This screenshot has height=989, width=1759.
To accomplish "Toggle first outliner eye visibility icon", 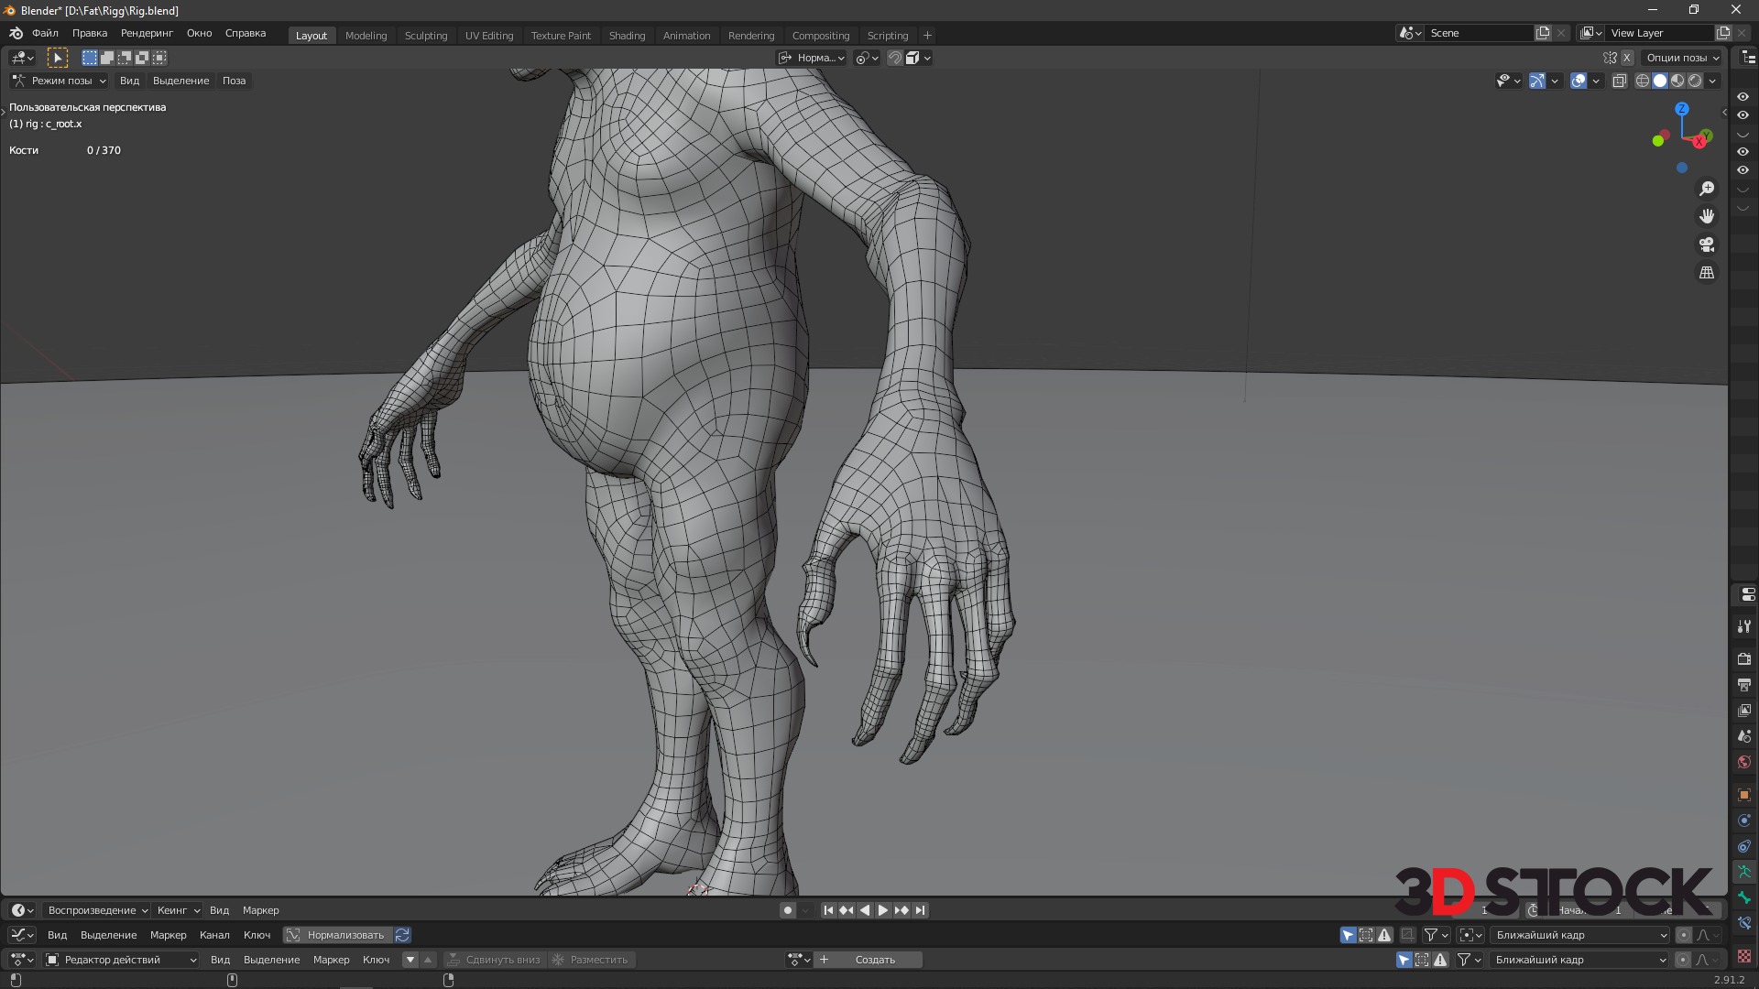I will click(x=1743, y=97).
